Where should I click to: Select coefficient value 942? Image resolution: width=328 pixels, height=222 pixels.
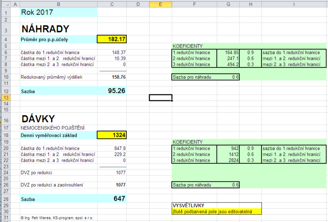coord(228,148)
